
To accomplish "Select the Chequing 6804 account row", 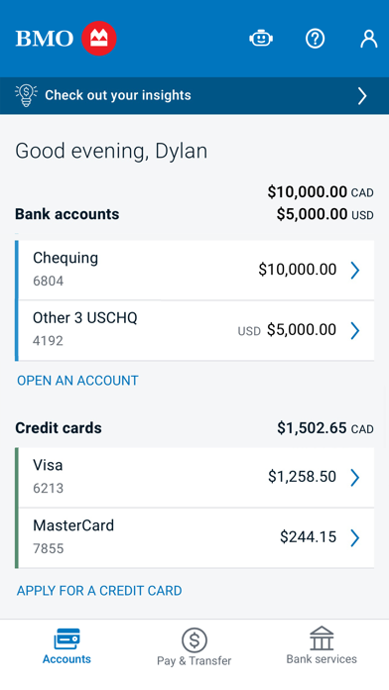I will [194, 271].
